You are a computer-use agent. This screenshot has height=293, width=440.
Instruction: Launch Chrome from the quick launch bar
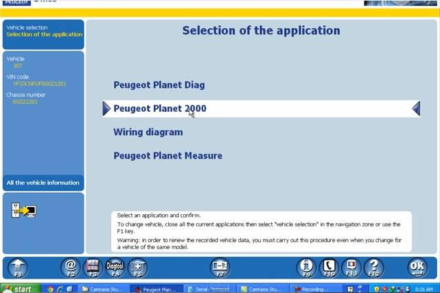tap(50, 289)
